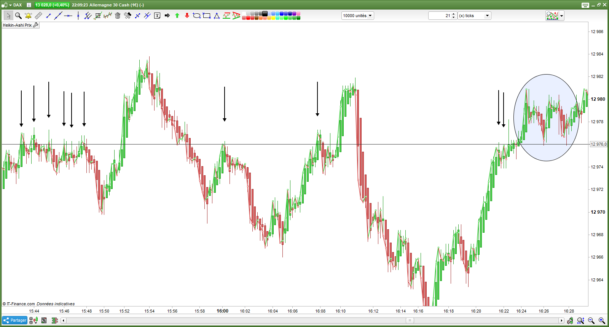Toggle the arrow cursor selection mode
Viewport: 609px width, 327px height.
pyautogui.click(x=8, y=16)
